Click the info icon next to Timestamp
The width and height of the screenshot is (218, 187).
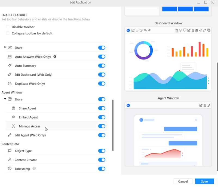(34, 169)
